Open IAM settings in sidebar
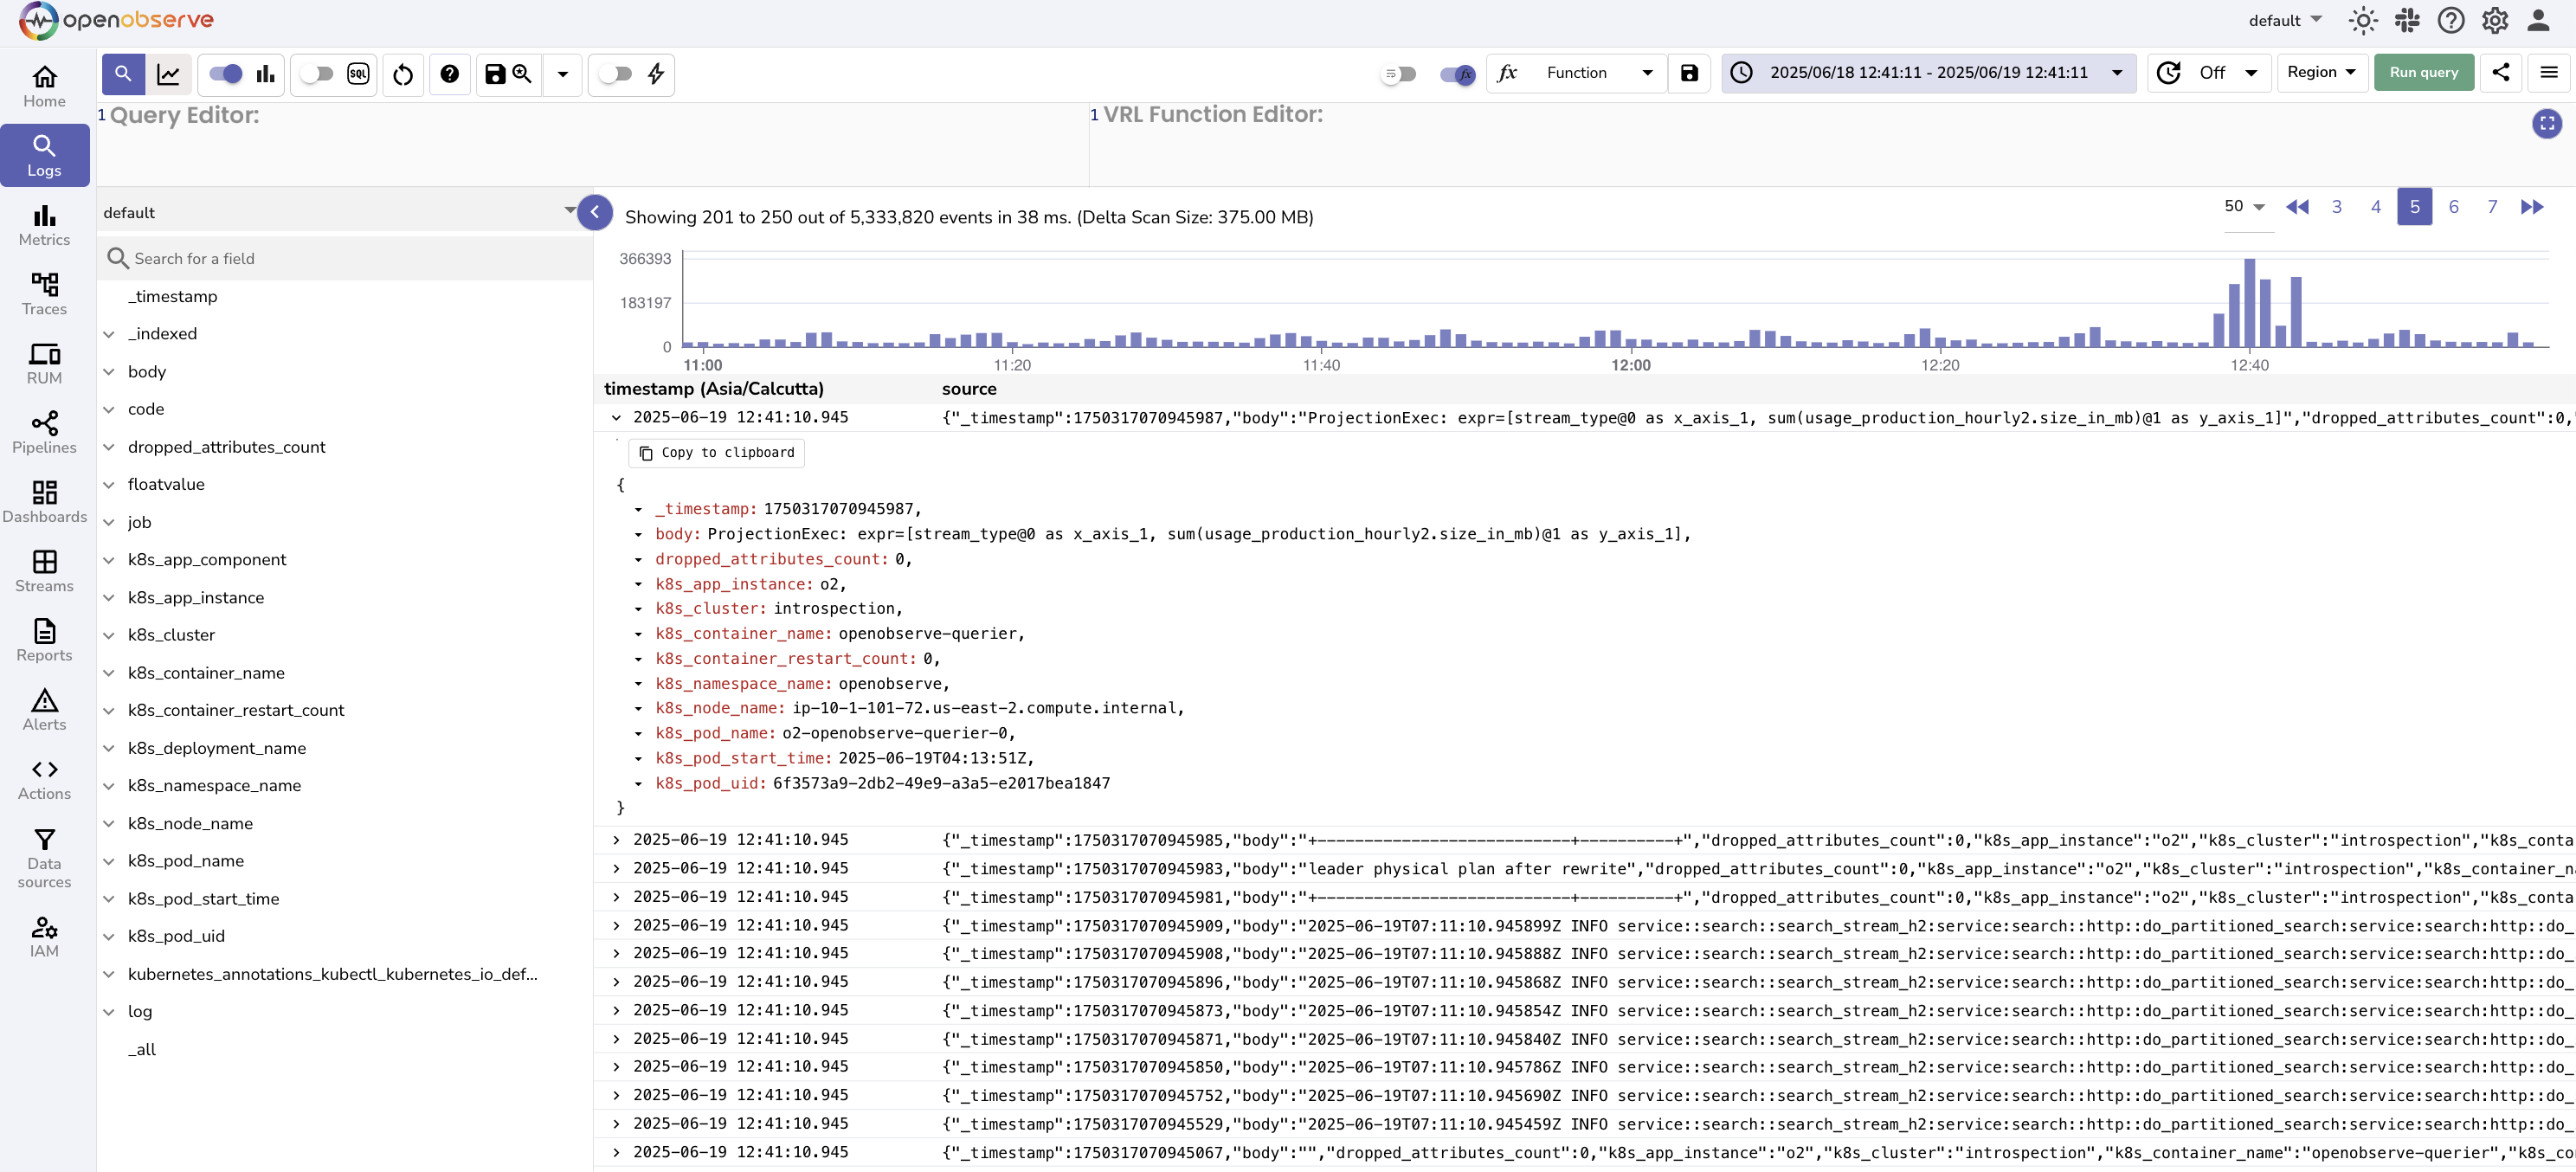Viewport: 2576px width, 1172px height. pos(44,936)
